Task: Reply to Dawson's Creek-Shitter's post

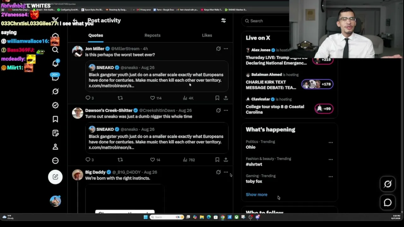Action: click(x=90, y=160)
